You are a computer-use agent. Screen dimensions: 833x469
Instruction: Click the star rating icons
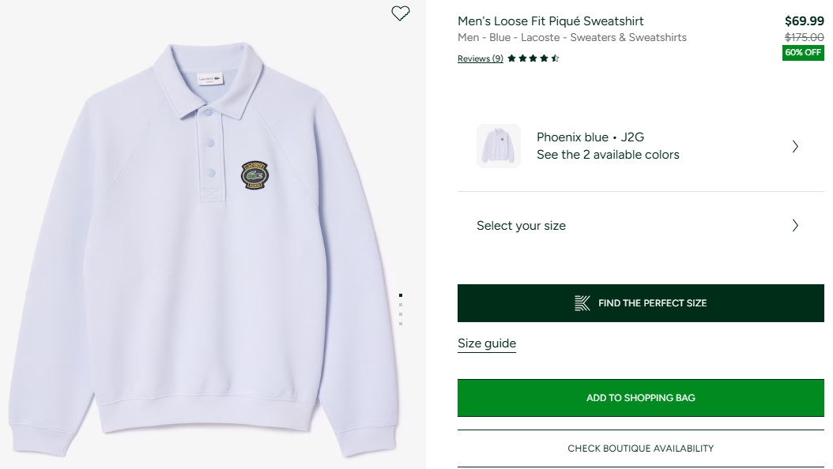(x=533, y=58)
